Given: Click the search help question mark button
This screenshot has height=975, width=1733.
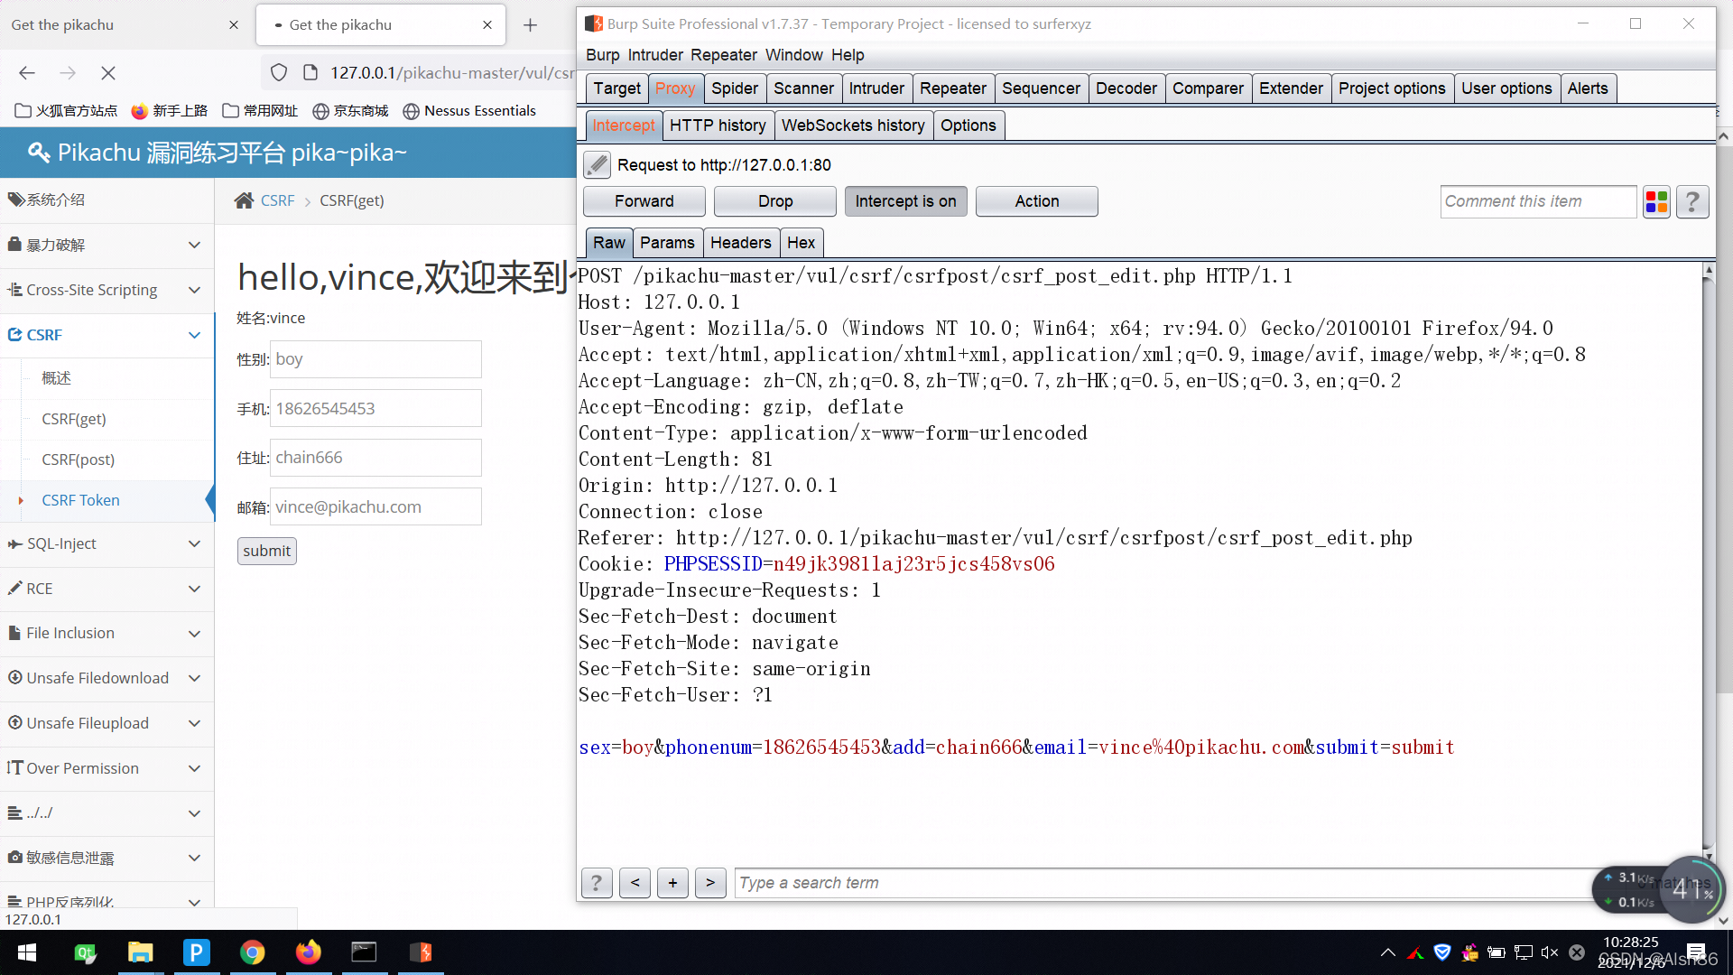Looking at the screenshot, I should 596,883.
